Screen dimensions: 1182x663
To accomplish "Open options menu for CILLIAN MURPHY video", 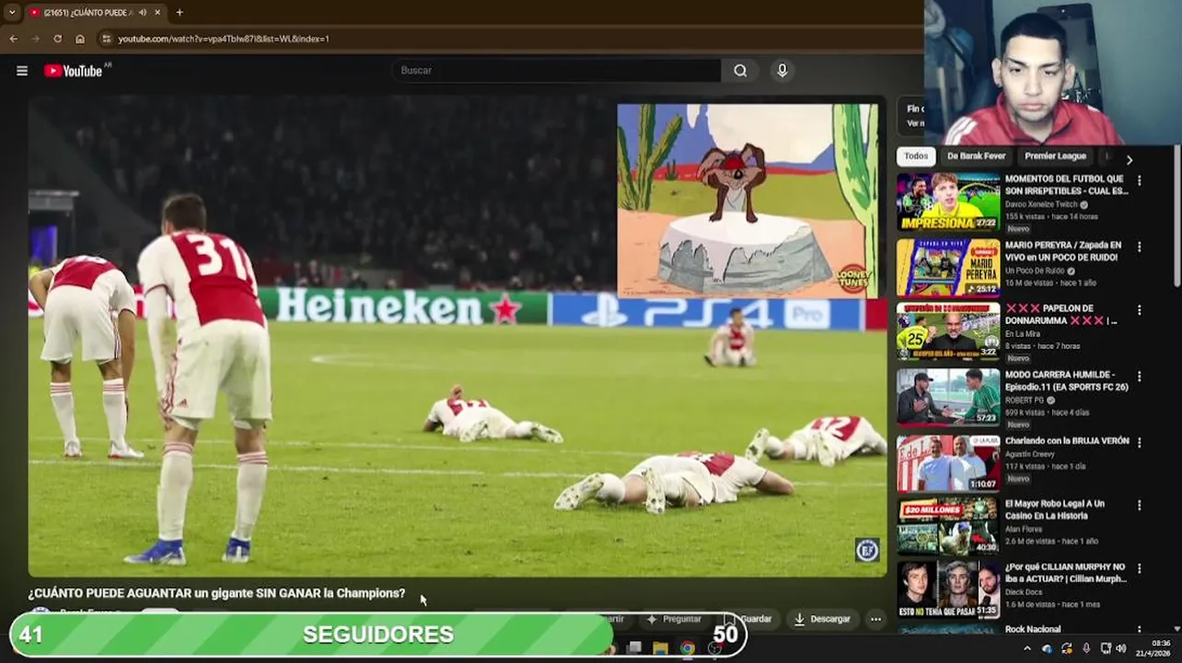I will click(1140, 569).
